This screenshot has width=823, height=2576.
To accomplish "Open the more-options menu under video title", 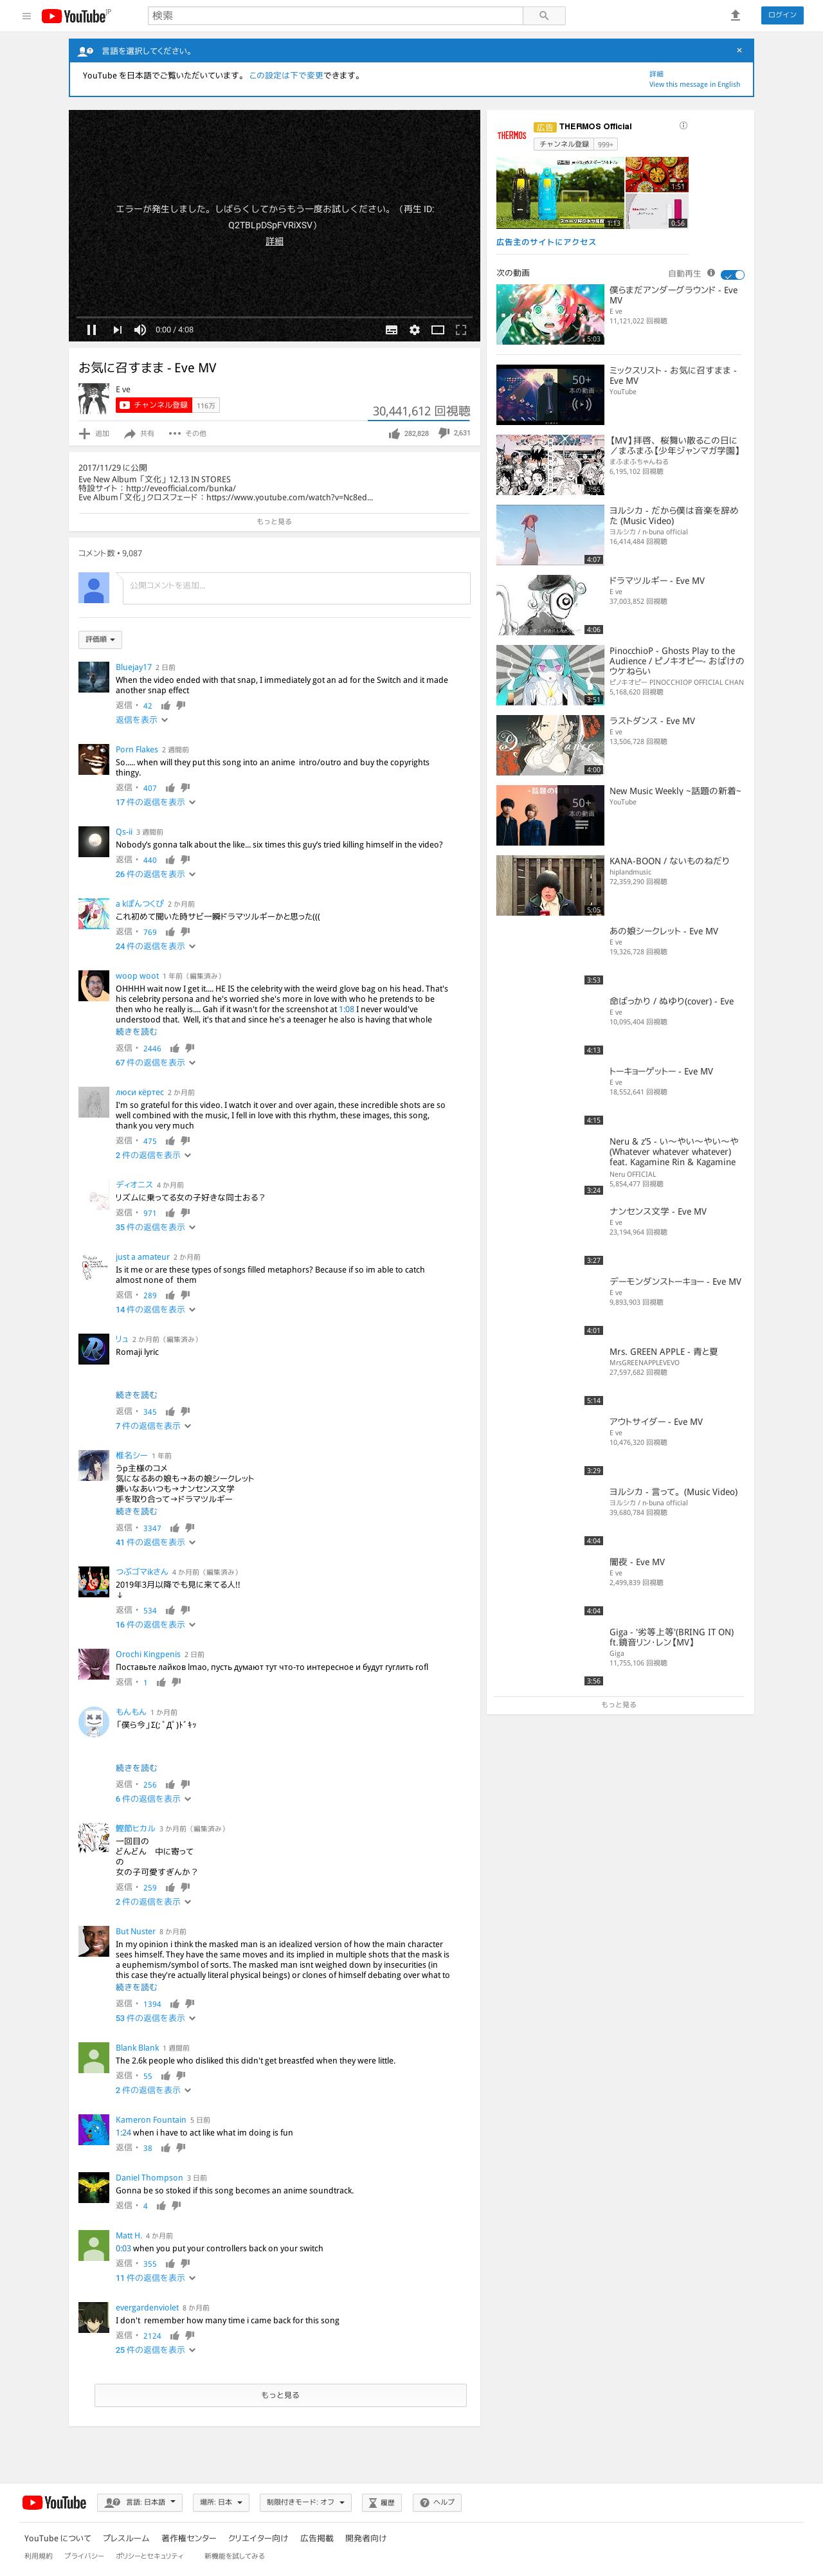I will (187, 434).
